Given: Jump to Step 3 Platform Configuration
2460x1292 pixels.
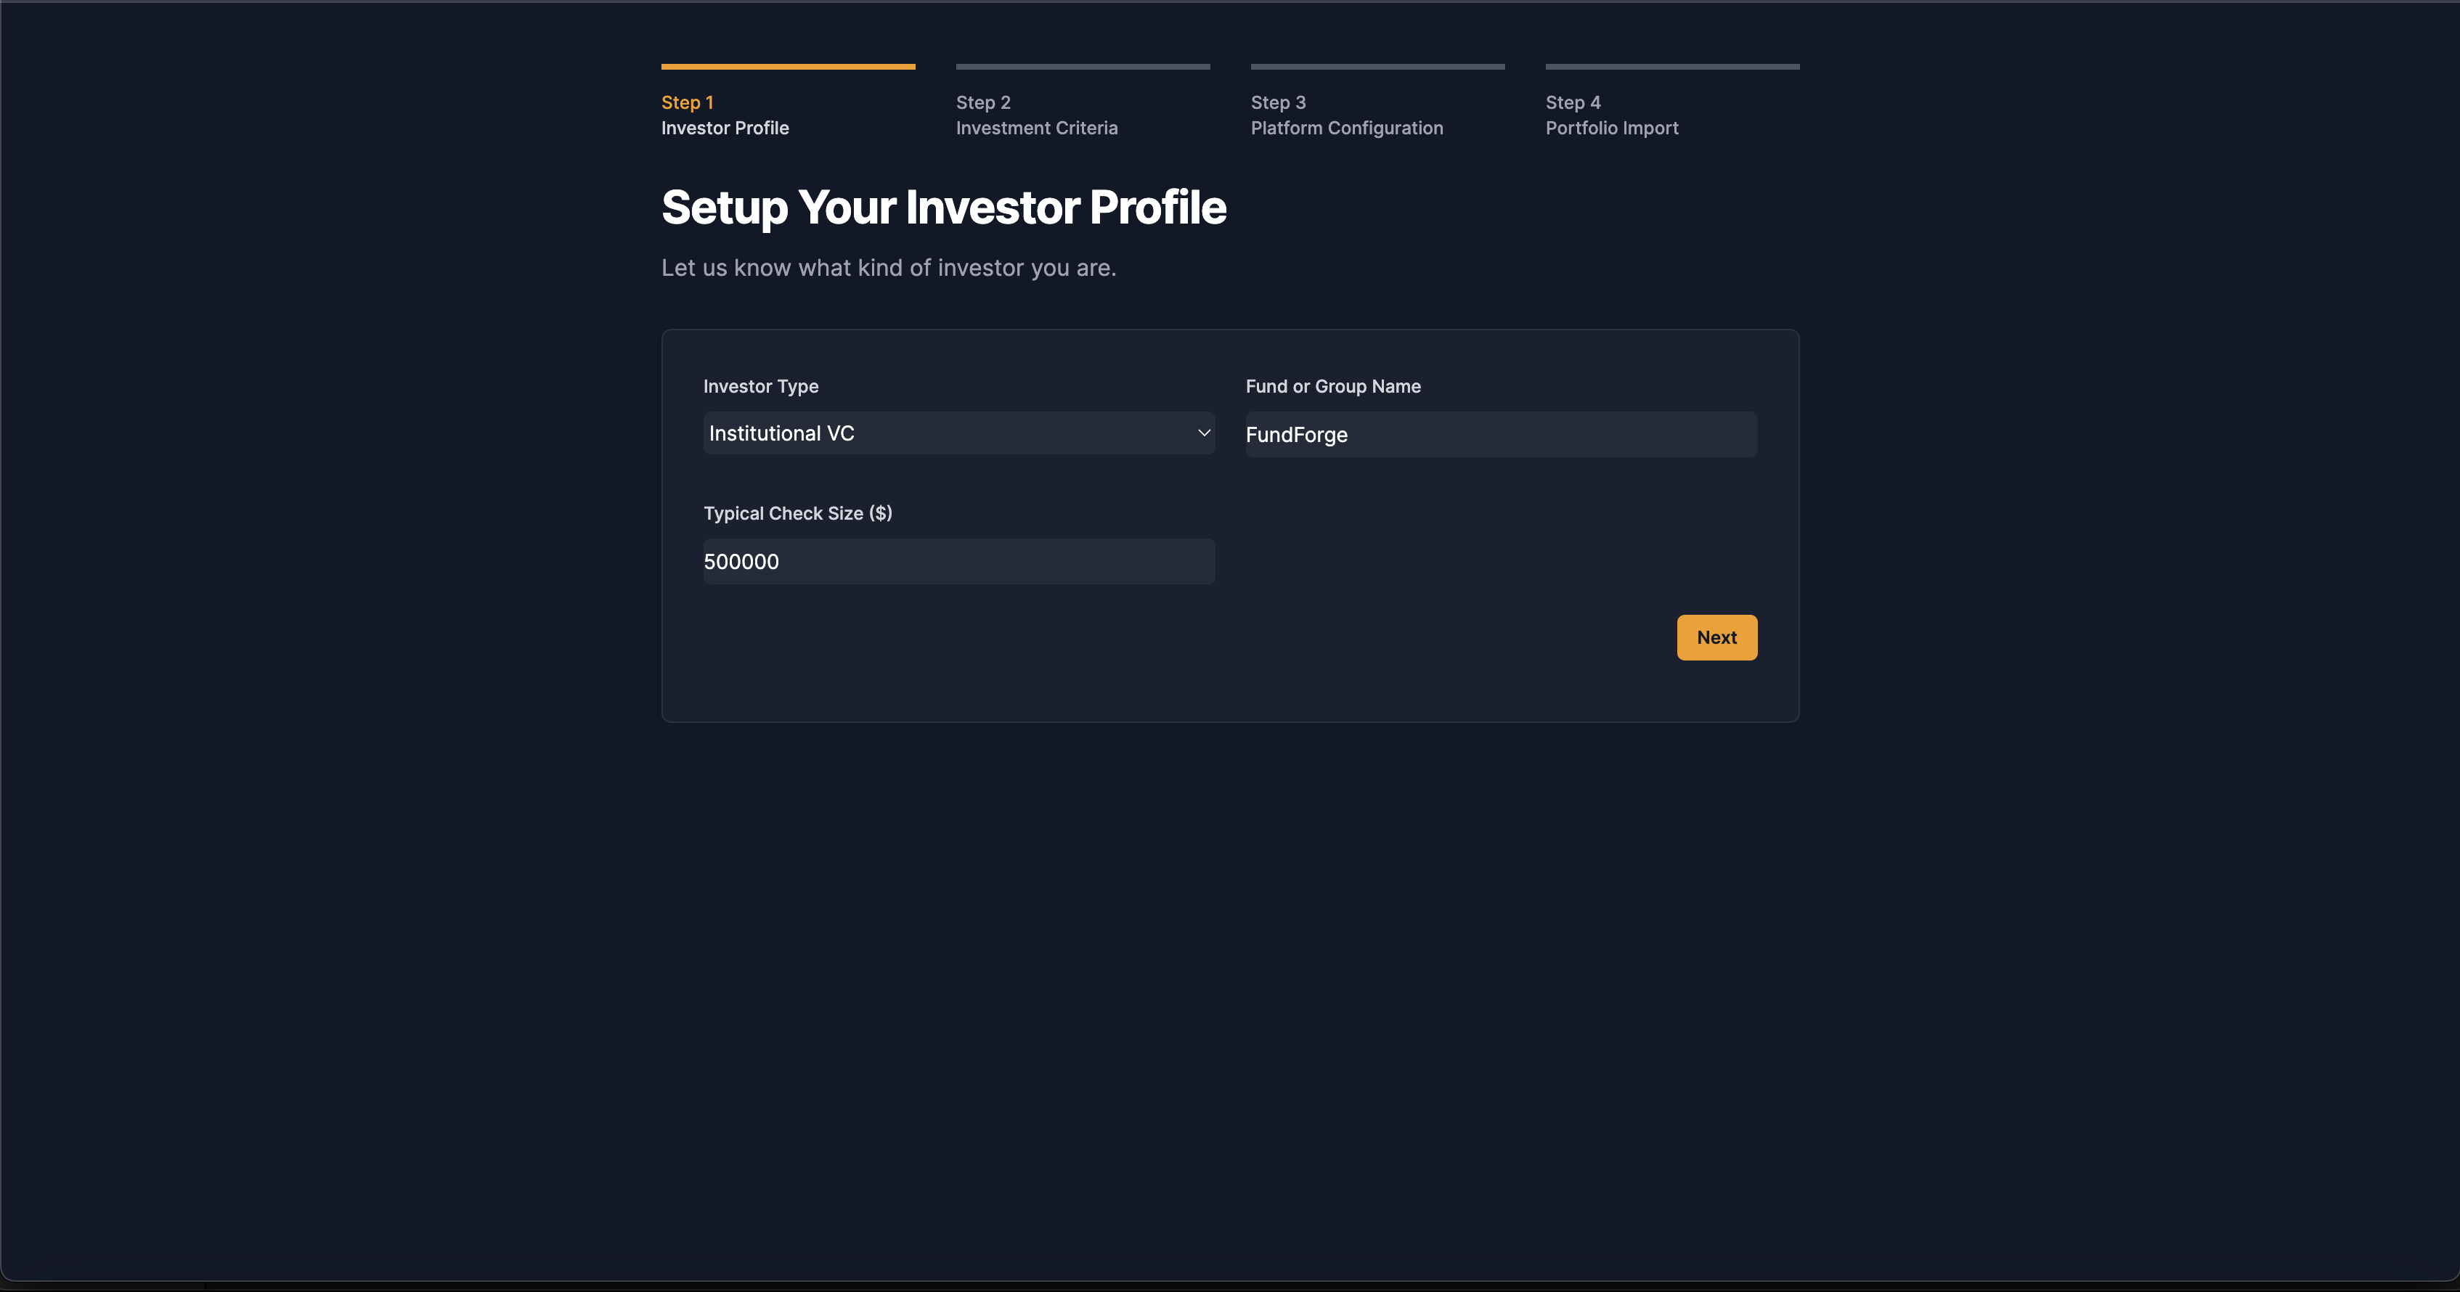Looking at the screenshot, I should 1346,115.
